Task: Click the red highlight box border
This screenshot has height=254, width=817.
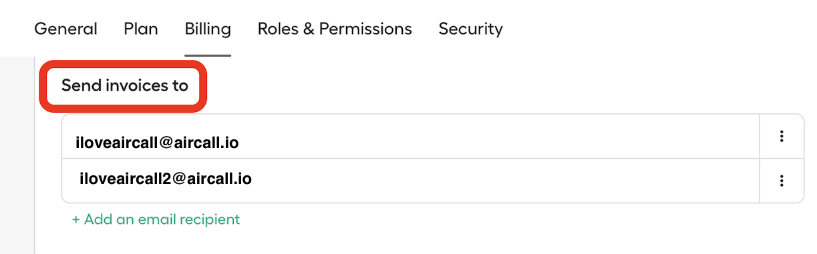Action: pos(124,63)
